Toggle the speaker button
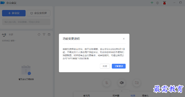185x97 pixels. click(122, 83)
